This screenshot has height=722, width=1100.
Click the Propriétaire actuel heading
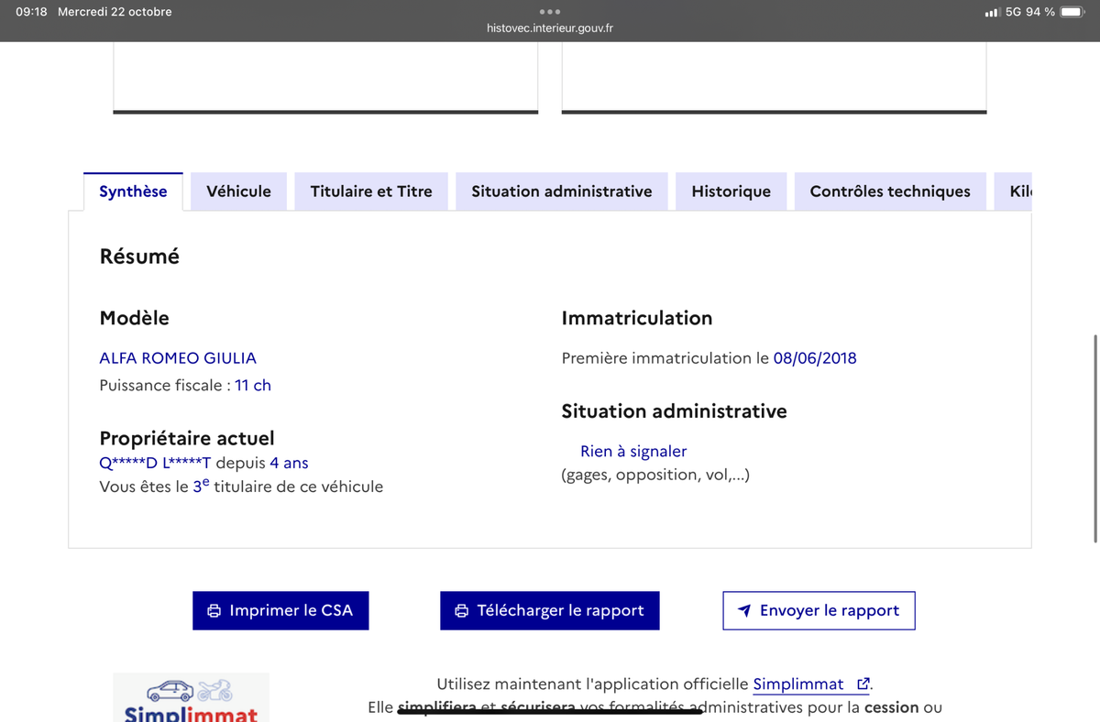(187, 439)
